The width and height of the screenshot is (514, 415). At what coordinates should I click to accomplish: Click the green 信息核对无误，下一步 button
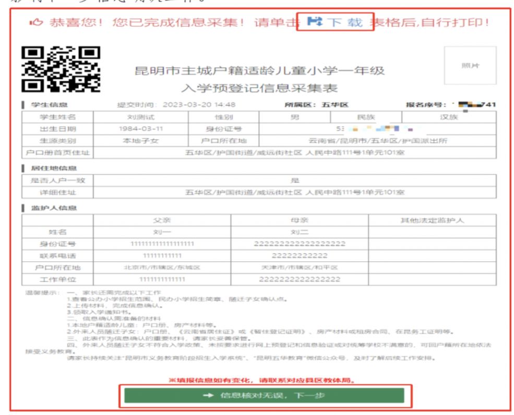pyautogui.click(x=264, y=395)
